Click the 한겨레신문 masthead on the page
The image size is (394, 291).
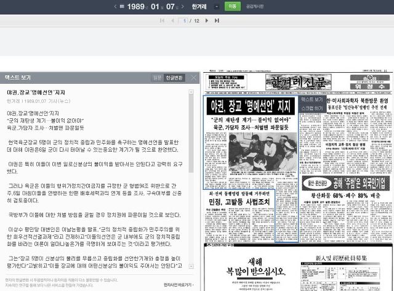point(299,82)
